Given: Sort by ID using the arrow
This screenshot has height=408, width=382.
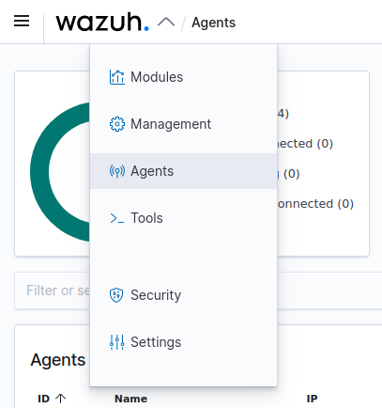Looking at the screenshot, I should pyautogui.click(x=60, y=399).
